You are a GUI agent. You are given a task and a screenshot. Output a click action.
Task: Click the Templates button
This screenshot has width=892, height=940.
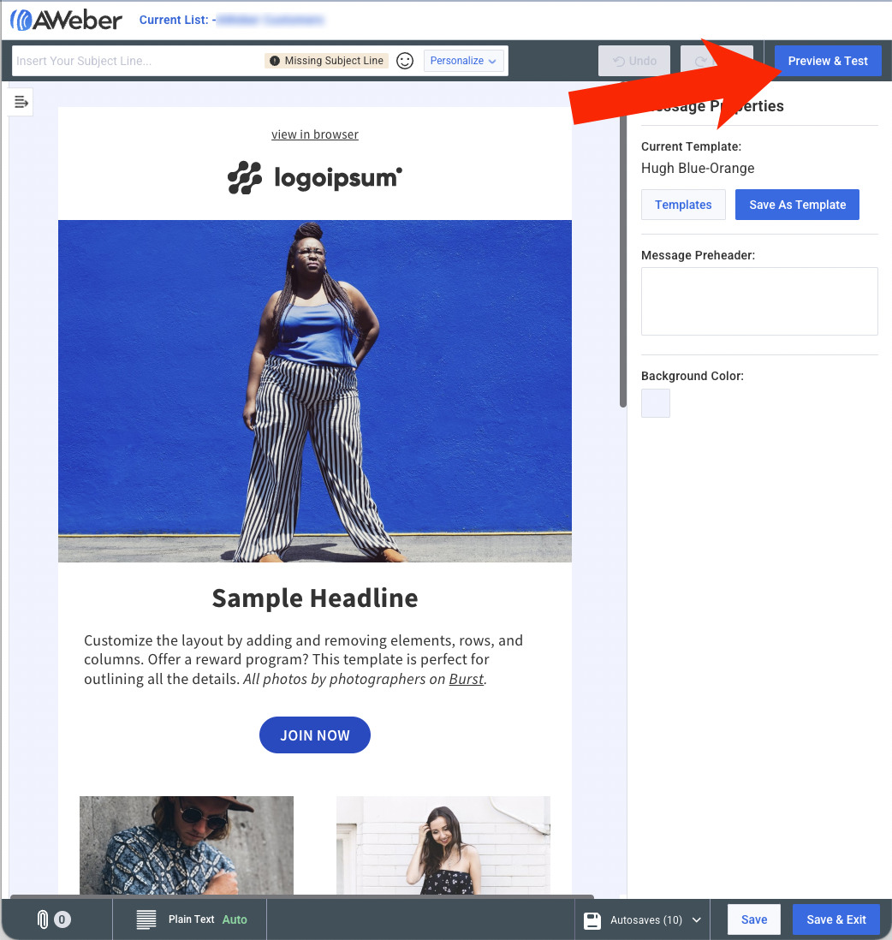pos(683,205)
